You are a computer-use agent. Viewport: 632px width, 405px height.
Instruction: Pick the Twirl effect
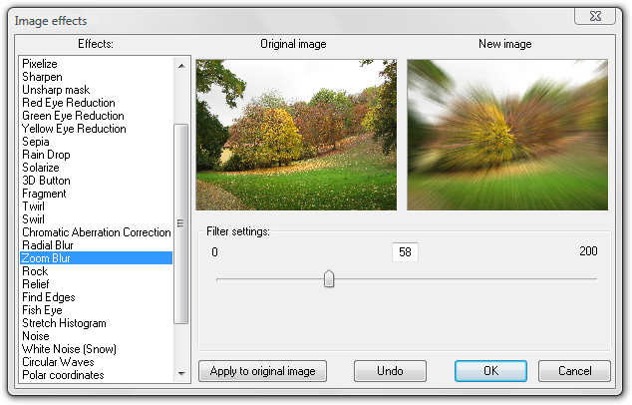coord(96,206)
